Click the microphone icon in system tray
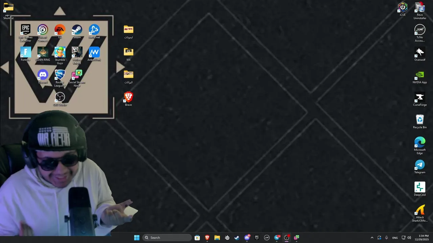433x243 pixels. pyautogui.click(x=386, y=238)
